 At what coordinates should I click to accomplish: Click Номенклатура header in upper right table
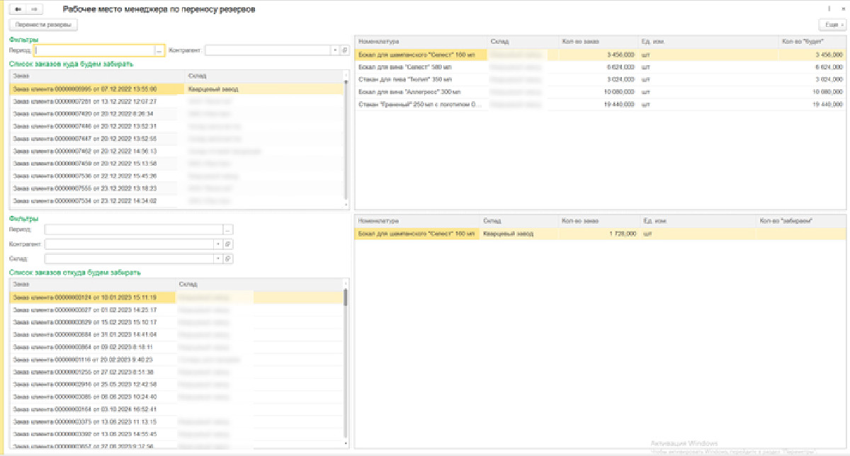point(421,42)
